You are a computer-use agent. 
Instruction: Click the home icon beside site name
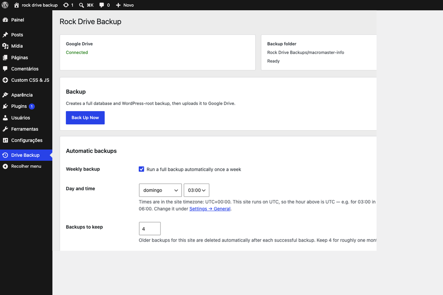click(17, 5)
